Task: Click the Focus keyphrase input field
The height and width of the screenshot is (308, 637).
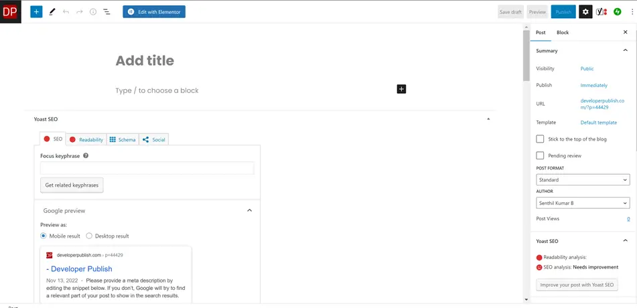Action: click(x=147, y=168)
